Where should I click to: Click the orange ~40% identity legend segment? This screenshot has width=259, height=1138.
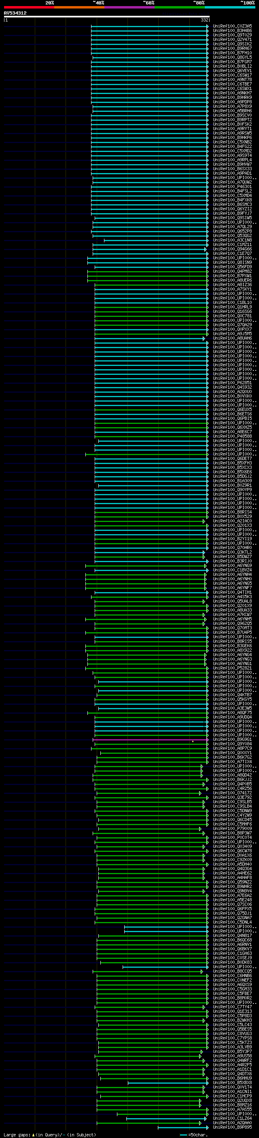click(x=79, y=7)
